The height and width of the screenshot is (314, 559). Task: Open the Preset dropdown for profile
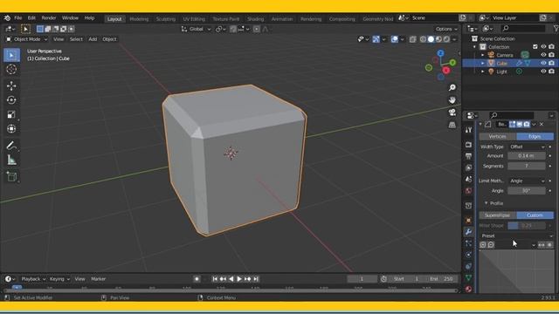[516, 235]
